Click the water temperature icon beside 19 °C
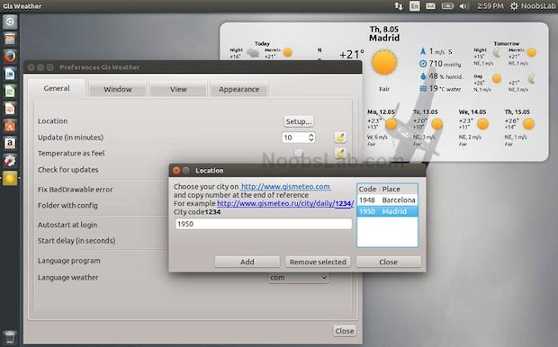 point(423,88)
